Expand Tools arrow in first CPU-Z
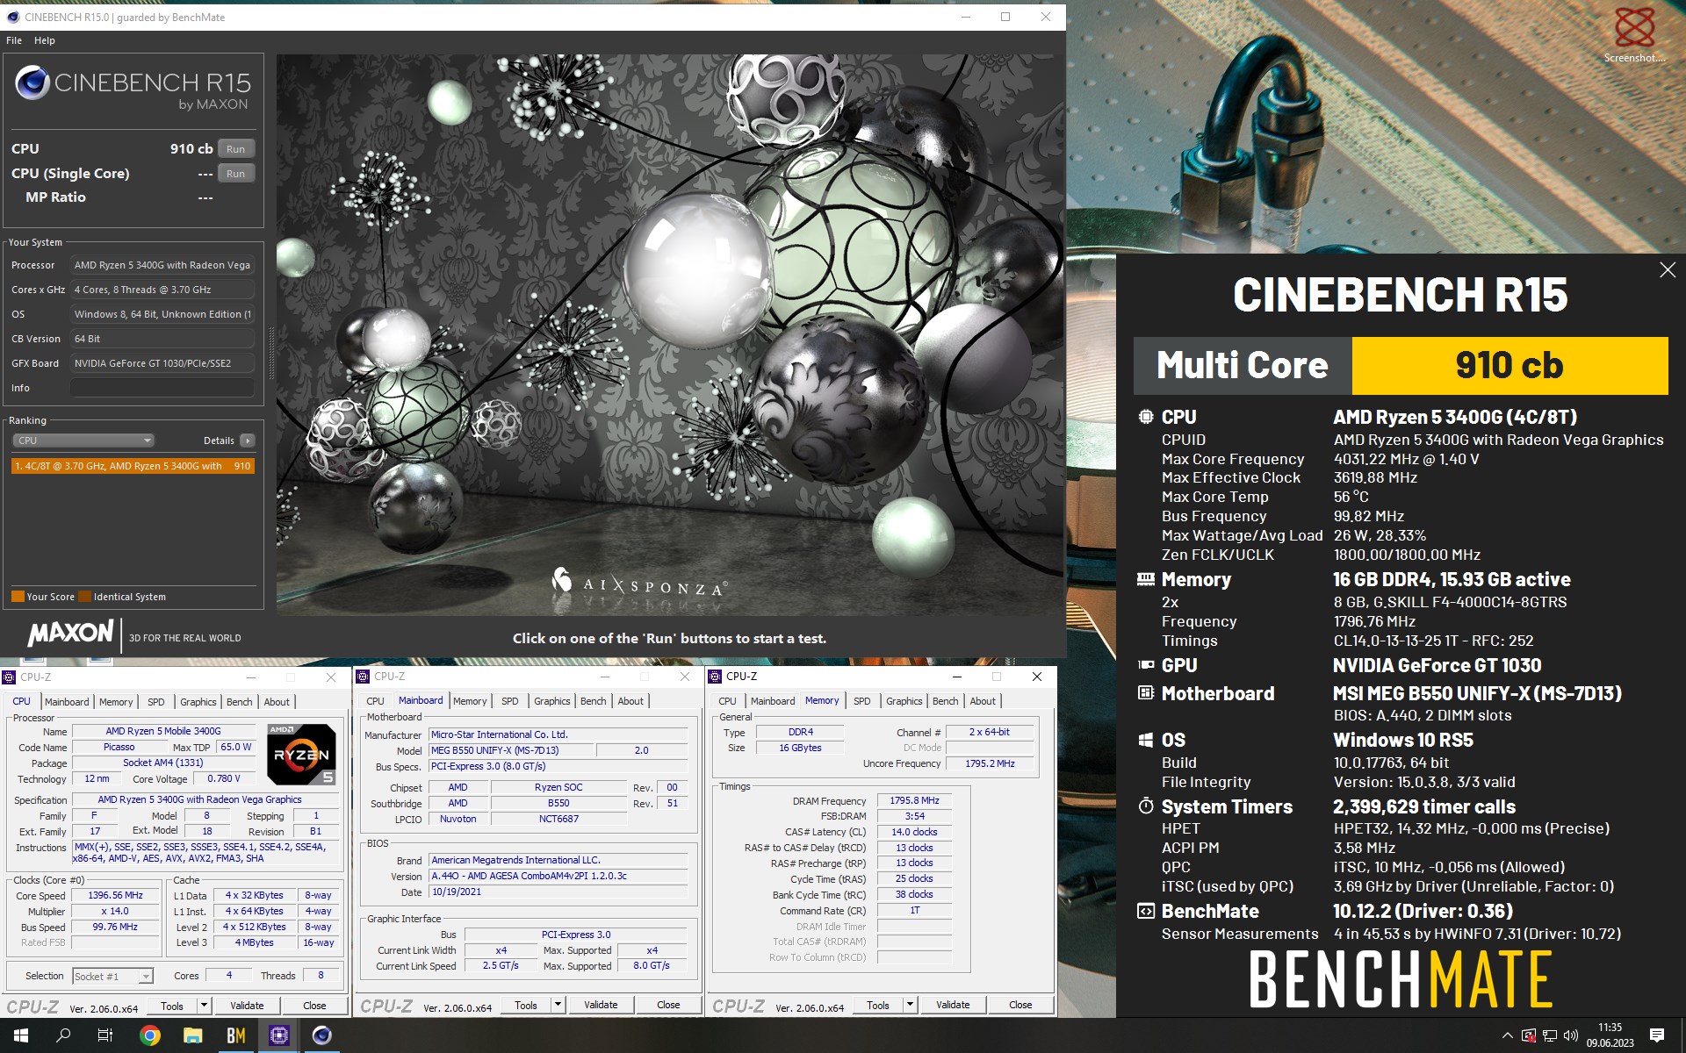 coord(205,1006)
